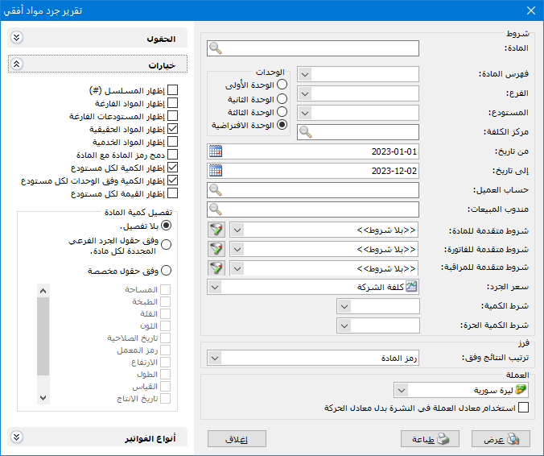The height and width of the screenshot is (456, 544).
Task: Click the custom fields list scrollbar thumb
Action: click(x=43, y=336)
